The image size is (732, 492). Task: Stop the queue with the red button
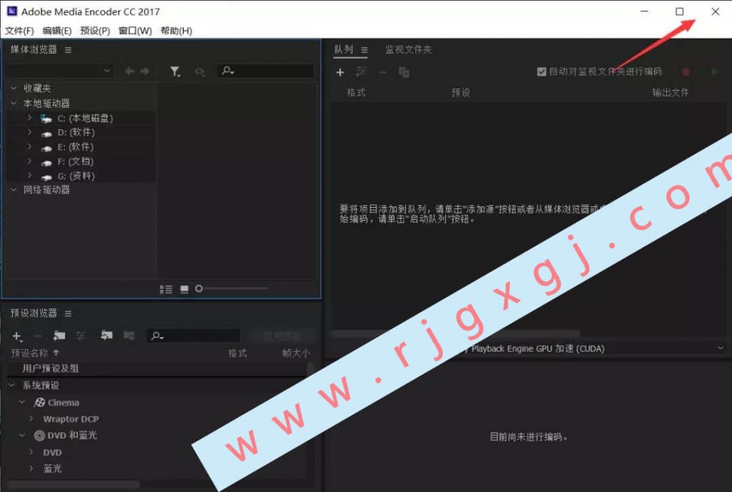pyautogui.click(x=686, y=72)
